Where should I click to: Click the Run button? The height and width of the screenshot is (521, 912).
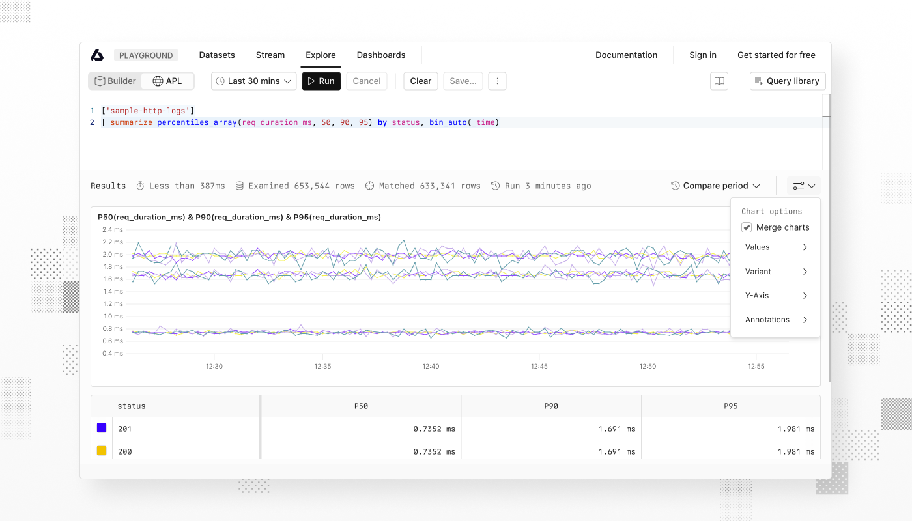click(x=321, y=81)
